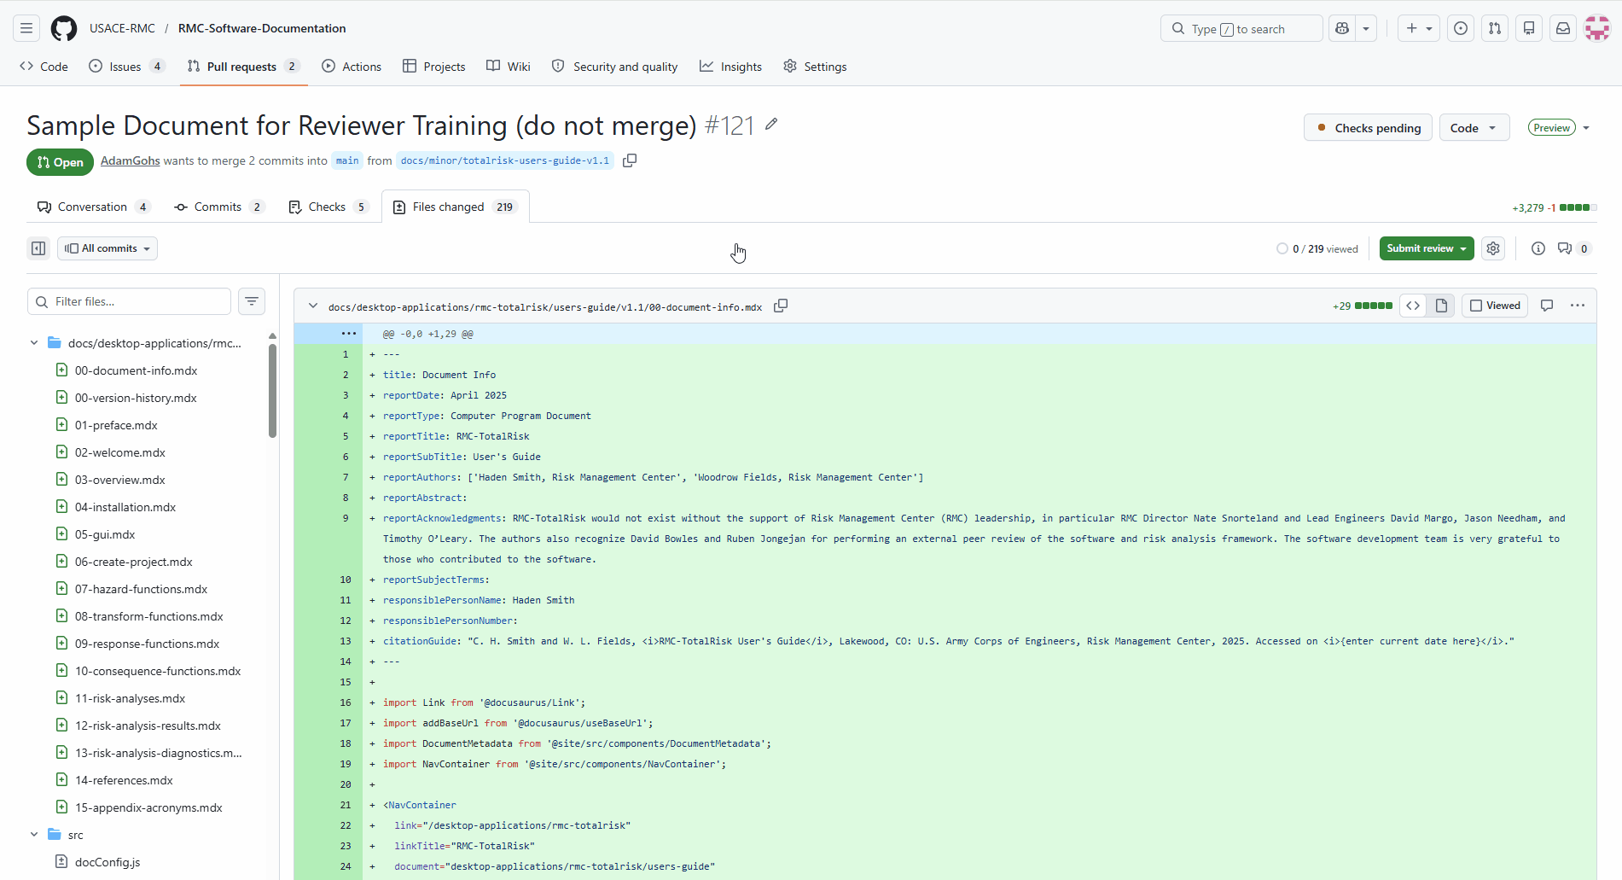Click the Pull requests tab
The height and width of the screenshot is (880, 1622).
(243, 67)
